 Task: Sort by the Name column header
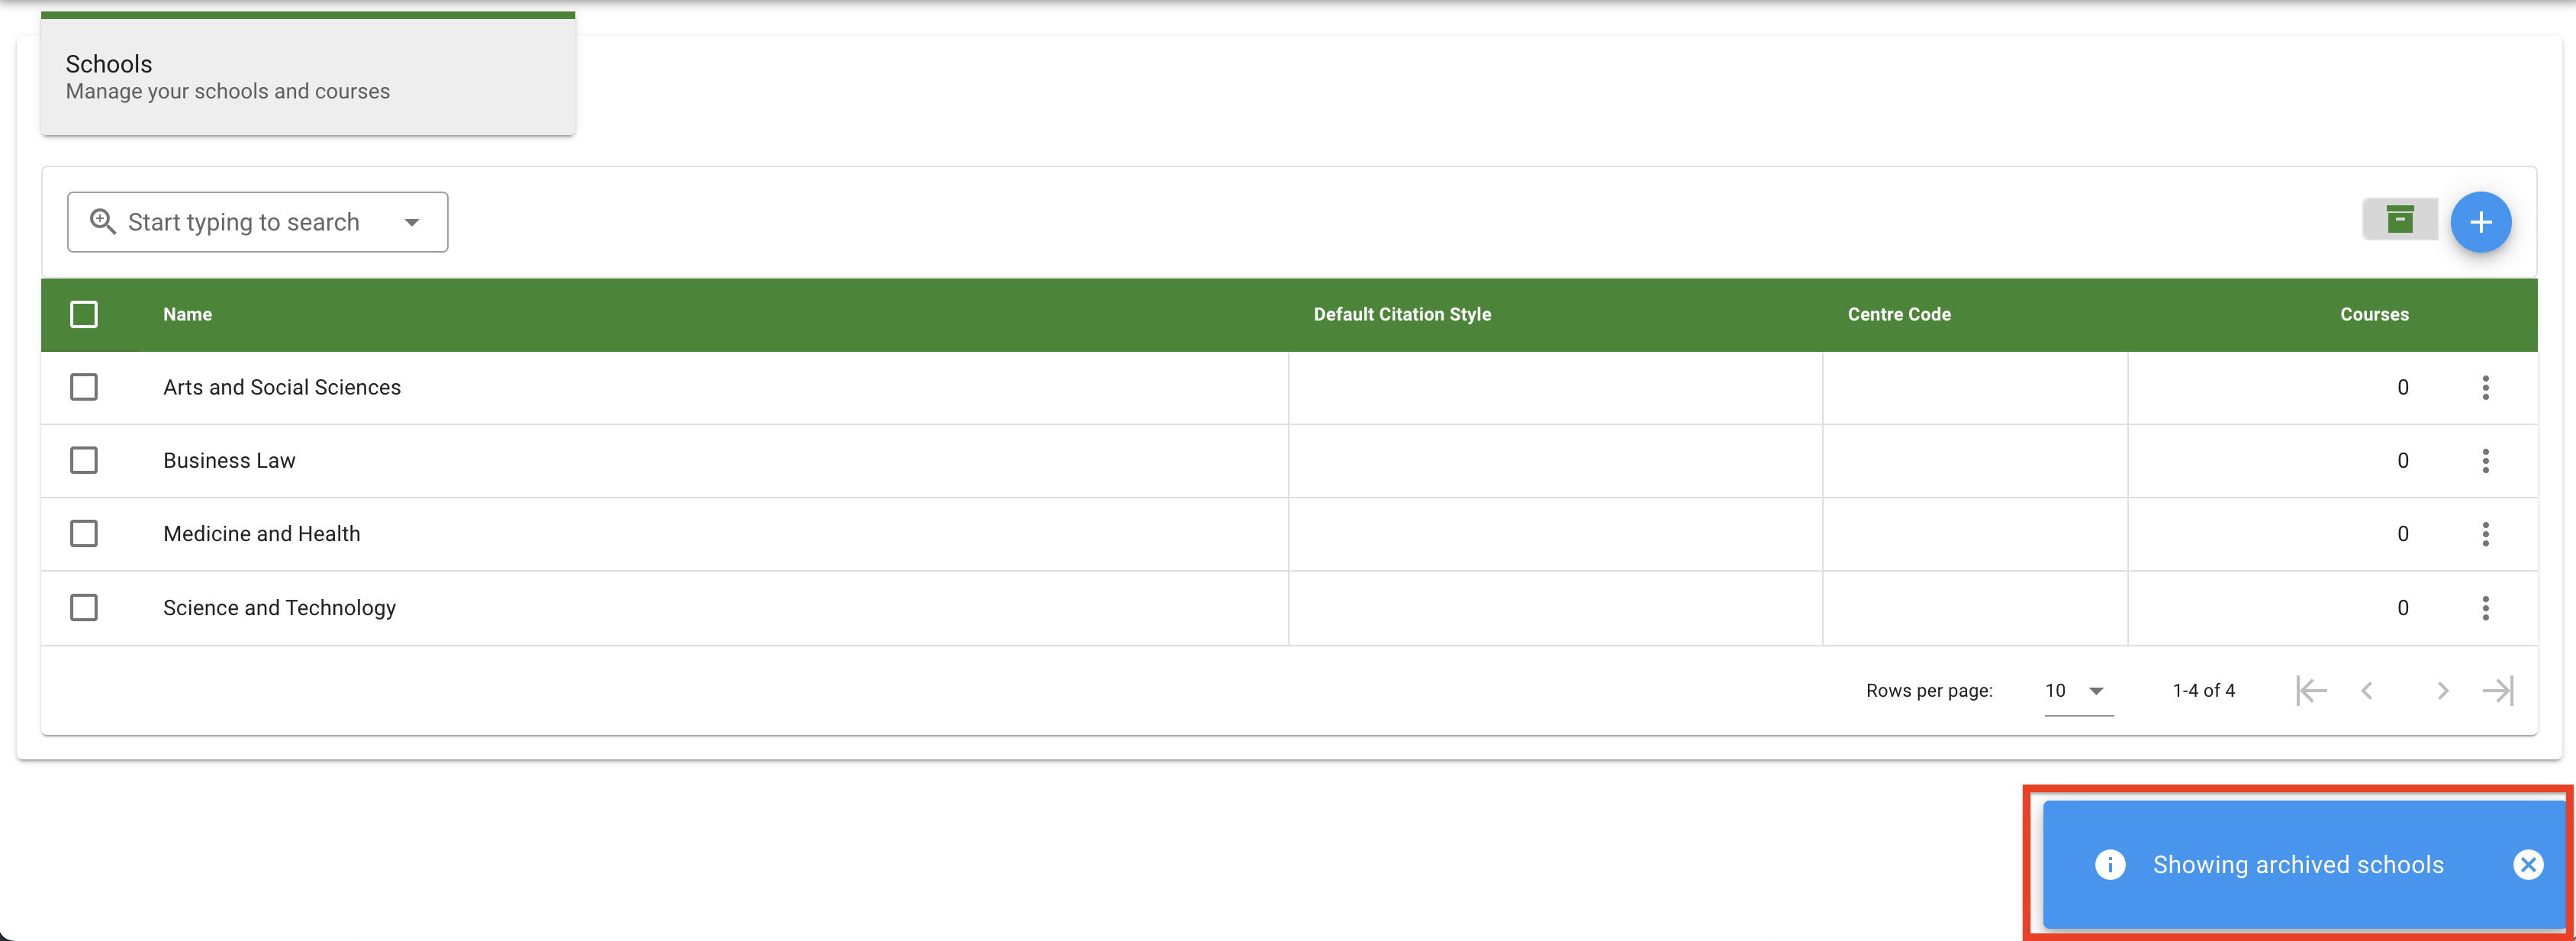[x=188, y=314]
